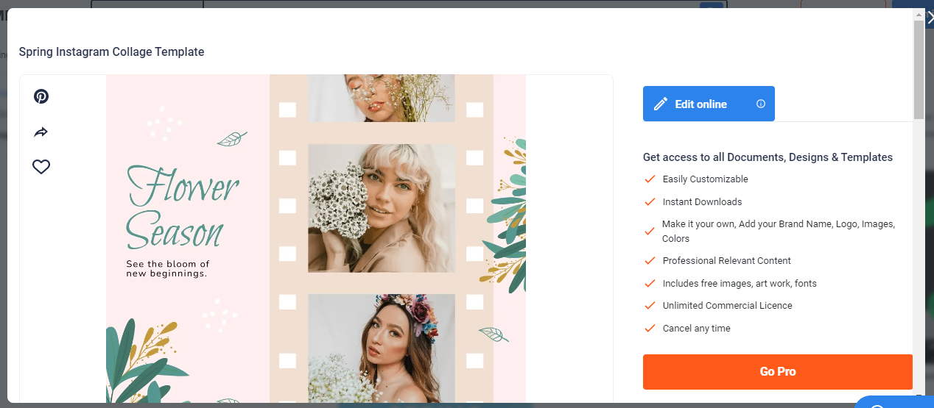The height and width of the screenshot is (408, 934).
Task: Click the pencil icon on Edit online
Action: click(661, 104)
